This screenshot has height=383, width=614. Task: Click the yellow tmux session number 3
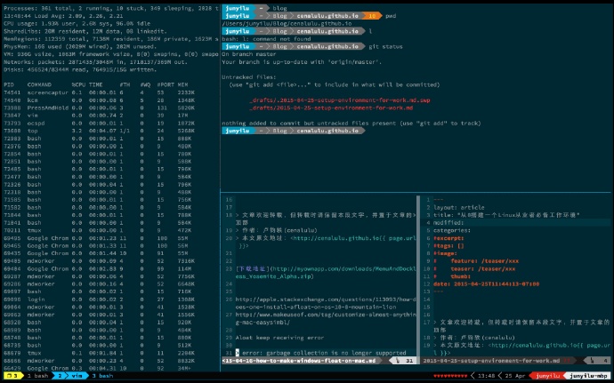tap(12, 376)
